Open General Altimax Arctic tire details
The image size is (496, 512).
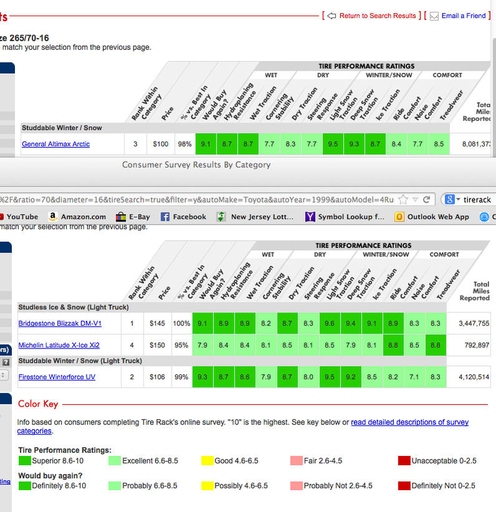56,144
